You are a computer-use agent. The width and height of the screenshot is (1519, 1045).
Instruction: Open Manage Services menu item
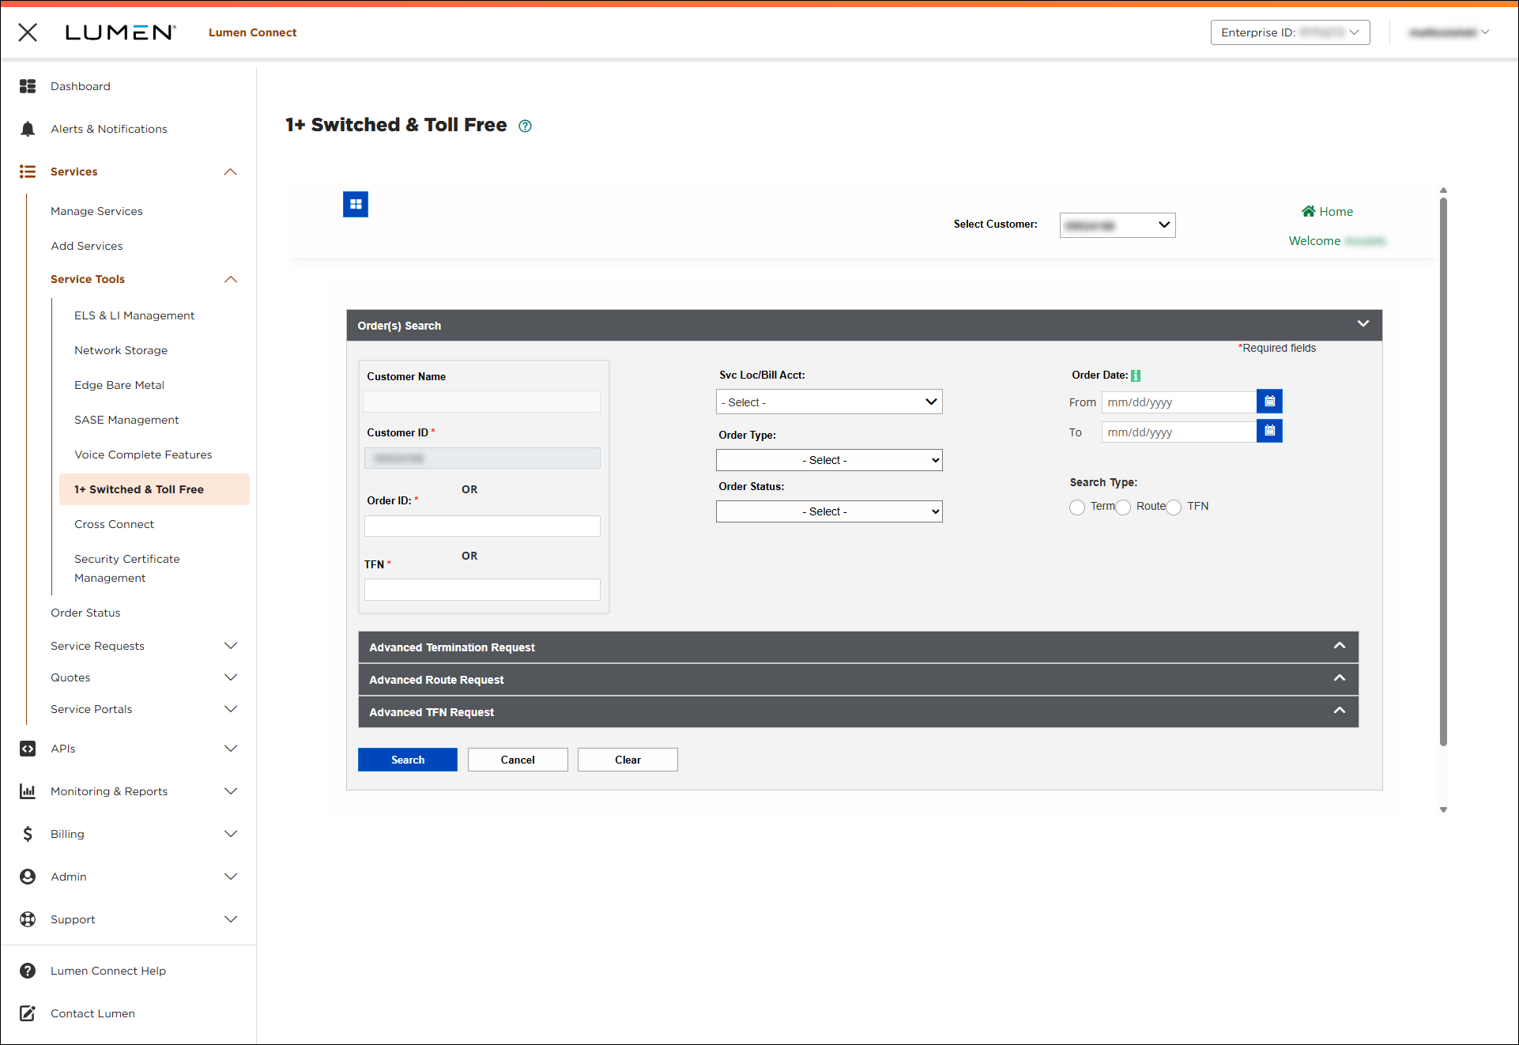(96, 211)
